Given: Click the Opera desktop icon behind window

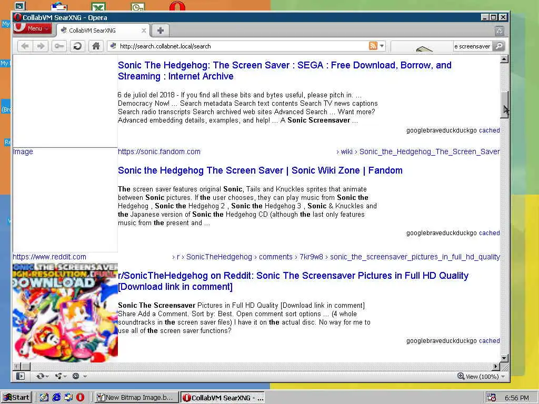Looking at the screenshot, I should (177, 6).
